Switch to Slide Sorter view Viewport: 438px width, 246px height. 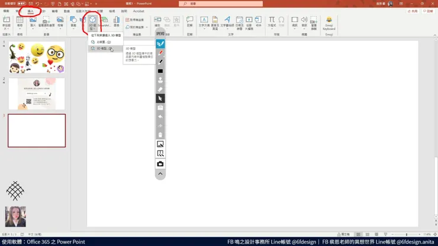point(368,234)
